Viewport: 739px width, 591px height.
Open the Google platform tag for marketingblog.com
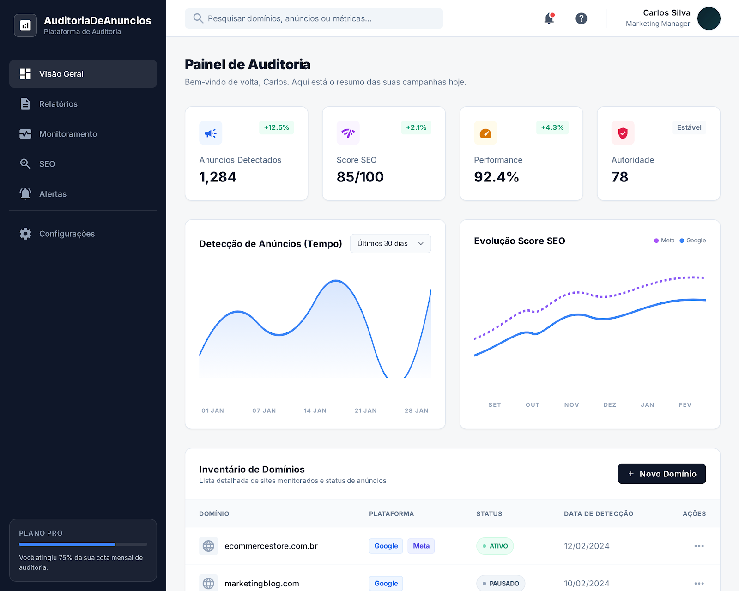(x=386, y=583)
